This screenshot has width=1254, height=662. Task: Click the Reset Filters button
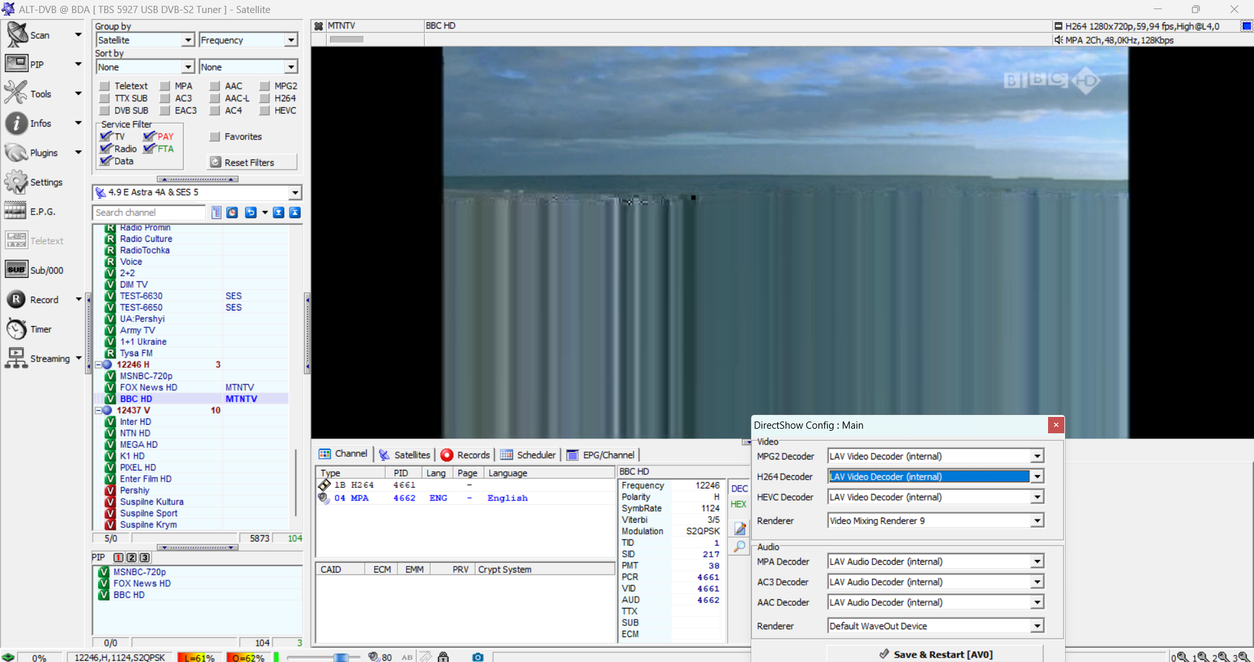click(252, 162)
